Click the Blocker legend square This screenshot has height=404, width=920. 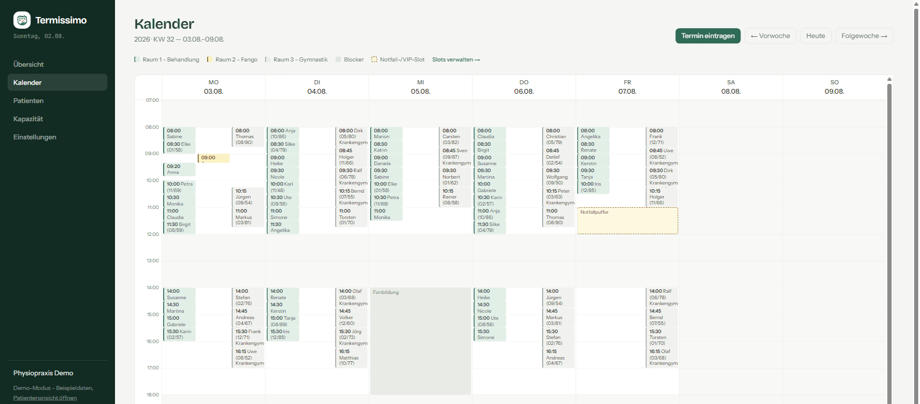pos(338,60)
